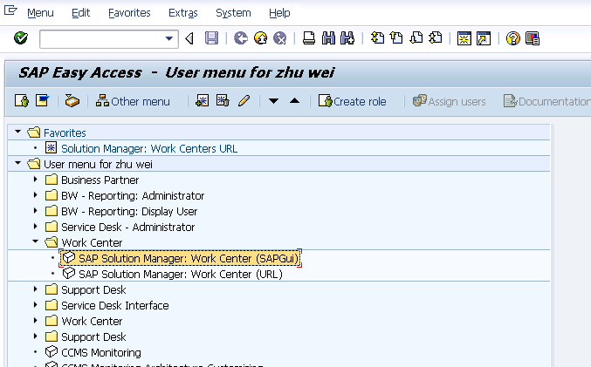The width and height of the screenshot is (591, 367).
Task: Collapse the Favorites folder
Action: tap(17, 132)
